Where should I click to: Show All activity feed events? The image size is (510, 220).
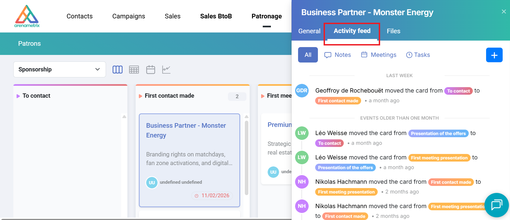point(308,55)
